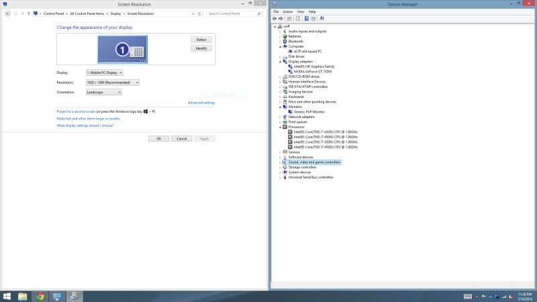Click Project to a second screen link

tap(76, 111)
